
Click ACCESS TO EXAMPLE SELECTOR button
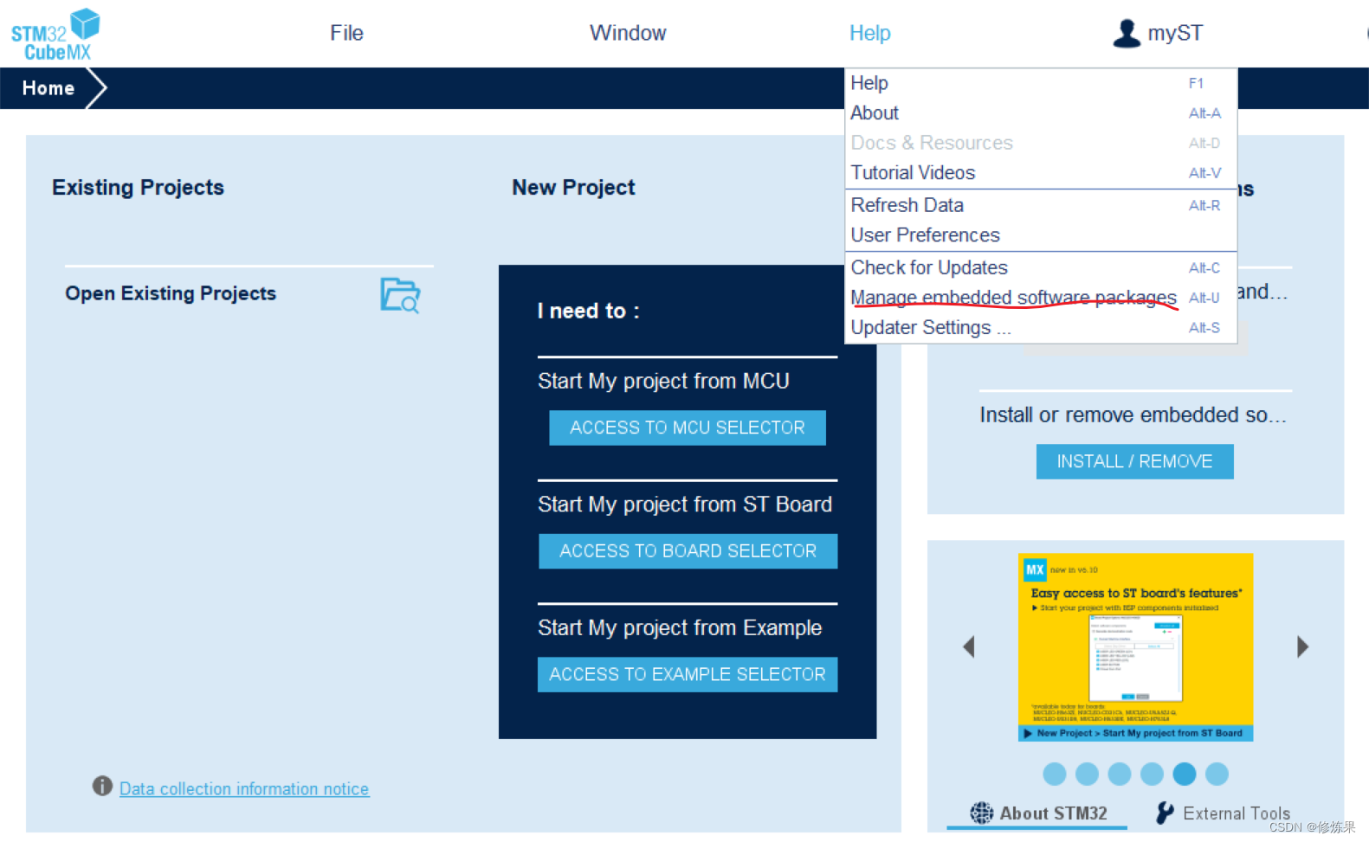688,674
